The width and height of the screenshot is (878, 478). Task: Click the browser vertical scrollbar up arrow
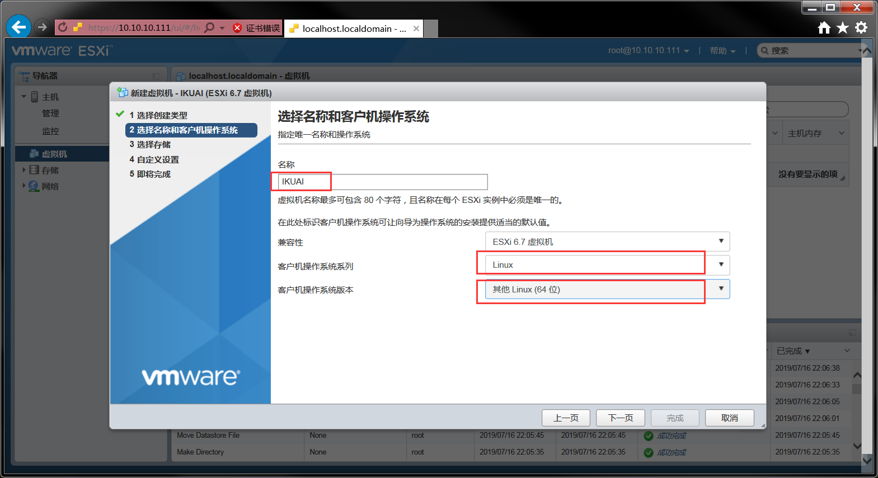tap(867, 51)
